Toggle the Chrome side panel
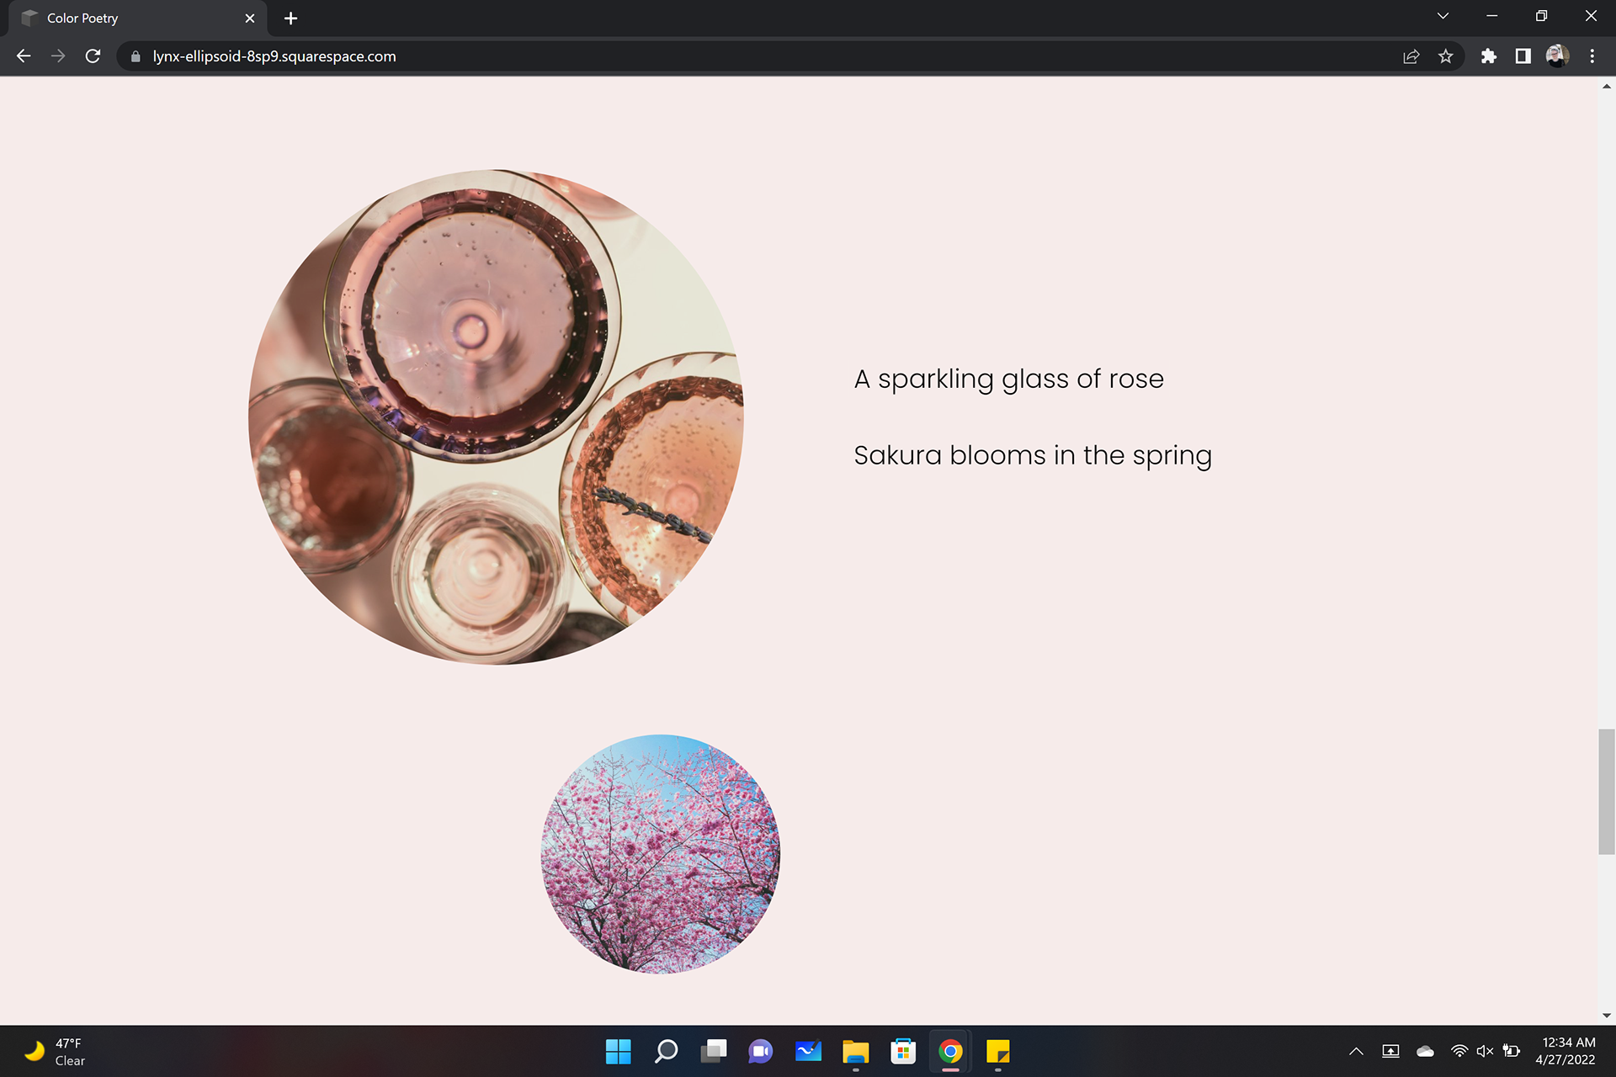 tap(1523, 56)
